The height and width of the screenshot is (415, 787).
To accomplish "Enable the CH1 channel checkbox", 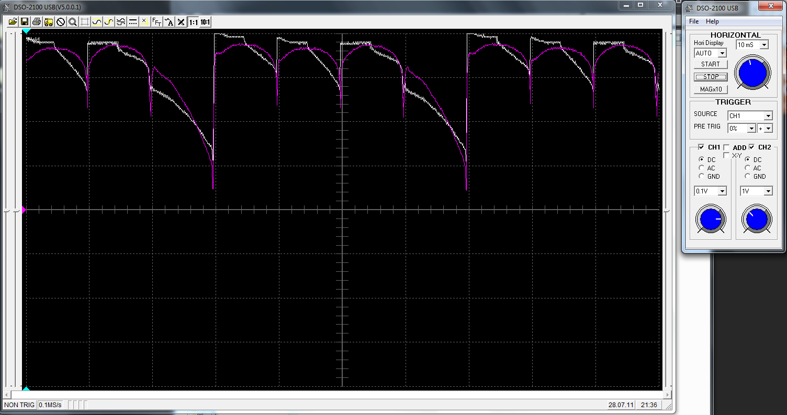I will 701,147.
